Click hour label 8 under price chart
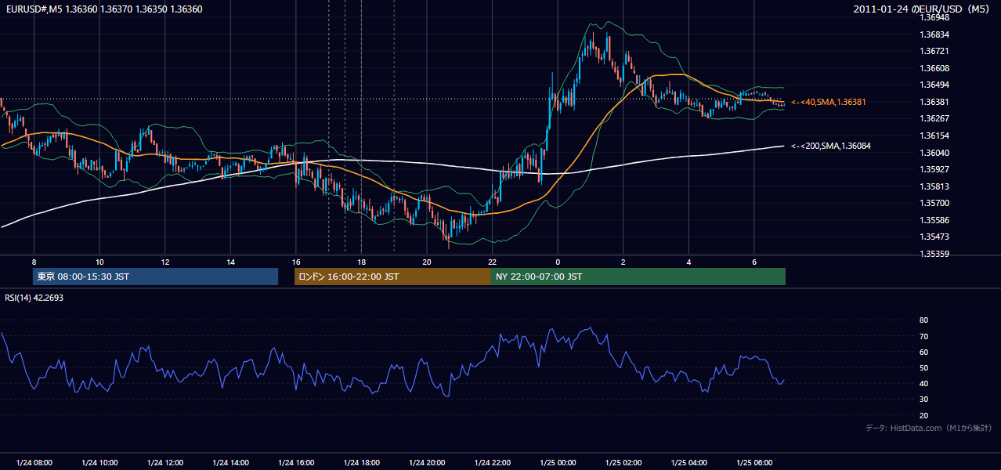This screenshot has width=1001, height=470. pos(34,262)
